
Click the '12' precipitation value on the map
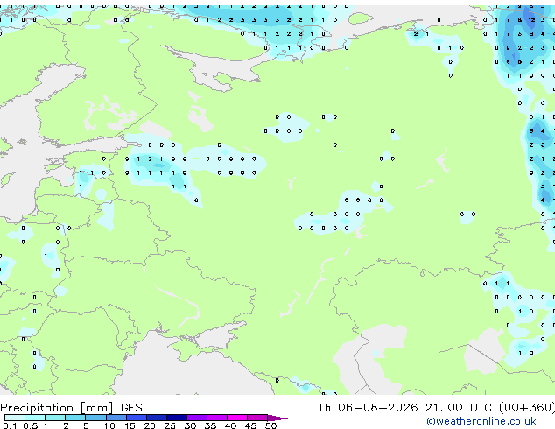pos(531,20)
